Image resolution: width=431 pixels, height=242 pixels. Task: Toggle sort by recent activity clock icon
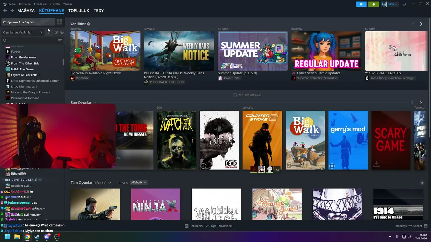tap(56, 32)
